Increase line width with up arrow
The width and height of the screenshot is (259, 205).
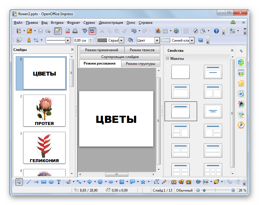point(91,39)
